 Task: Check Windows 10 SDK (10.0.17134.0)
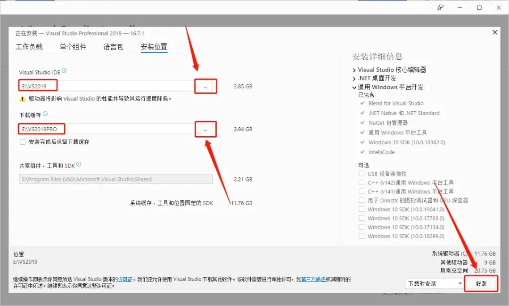[361, 227]
